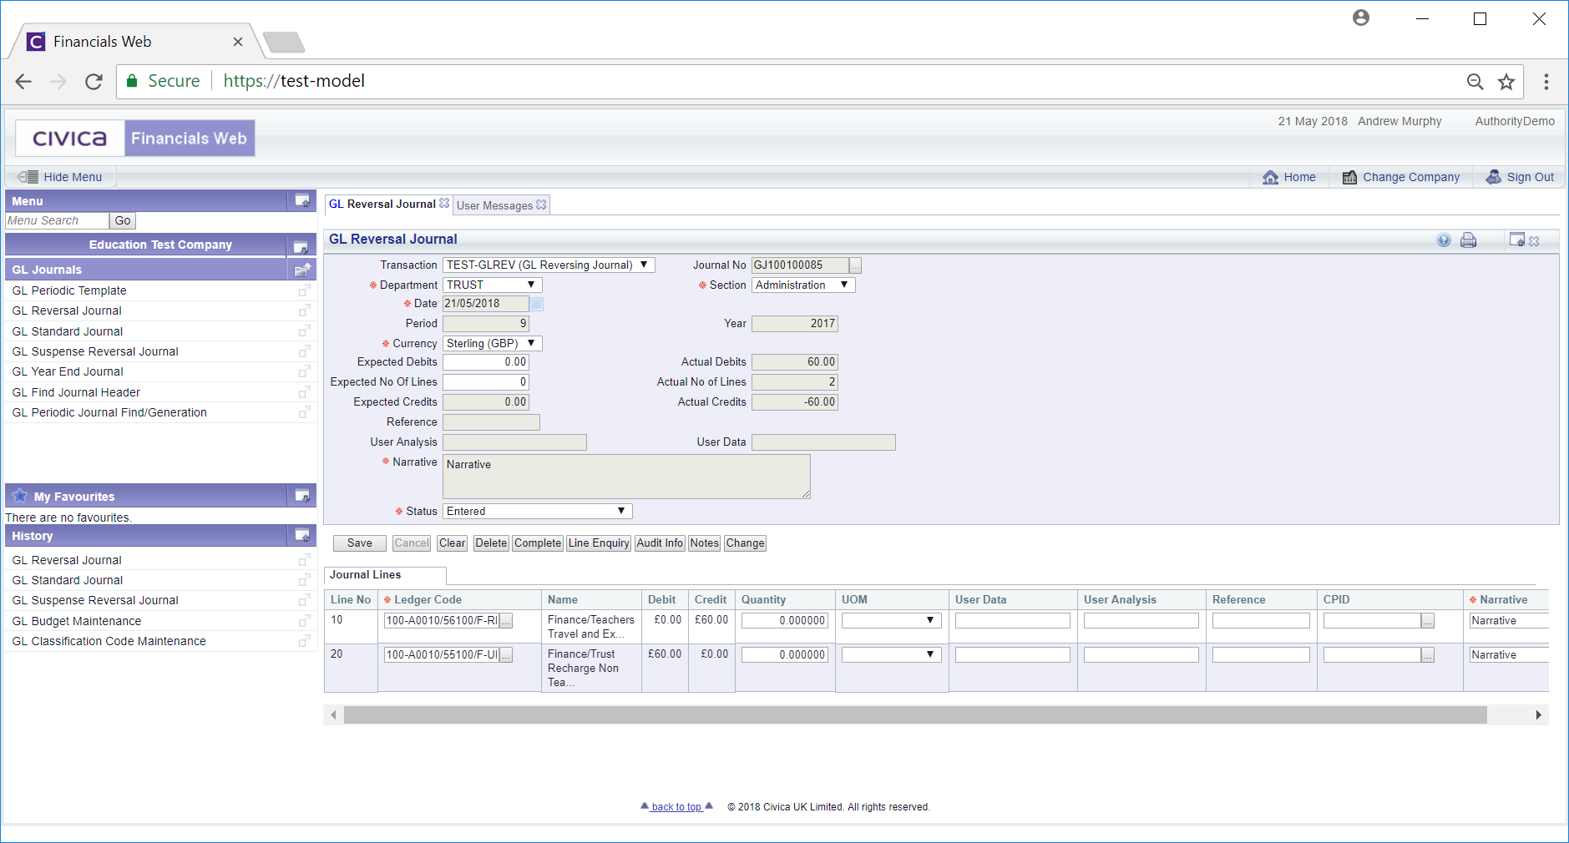Viewport: 1569px width, 843px height.
Task: Open GL Budget Maintenance new window icon in History
Action: coord(305,621)
